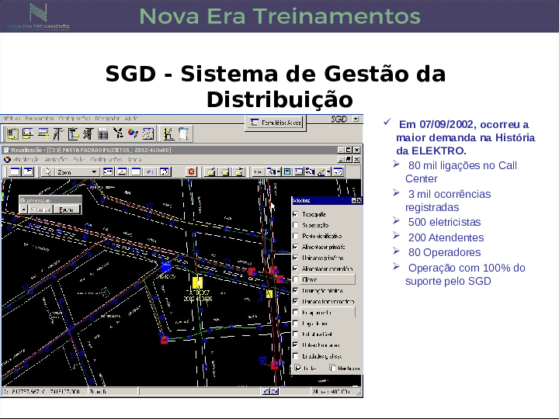559x419 pixels.
Task: Click the app icon left of Visualização menu
Action: coord(7,159)
